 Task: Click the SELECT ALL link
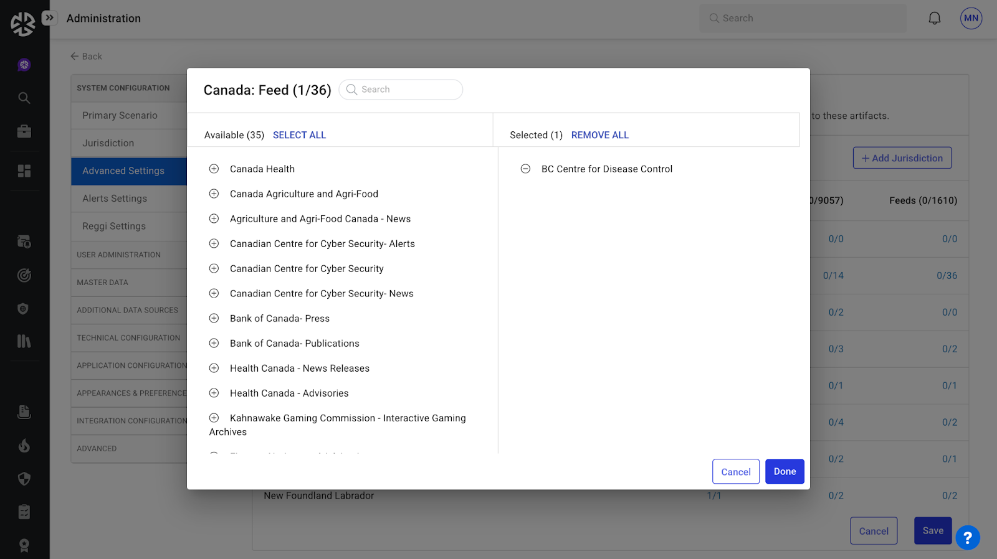(299, 135)
